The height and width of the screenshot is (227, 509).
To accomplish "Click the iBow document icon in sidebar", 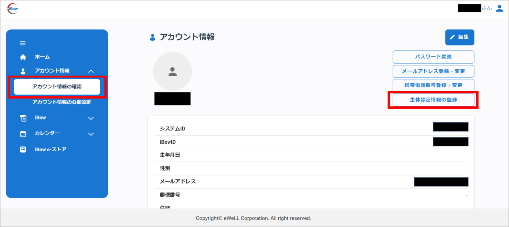I will (23, 118).
